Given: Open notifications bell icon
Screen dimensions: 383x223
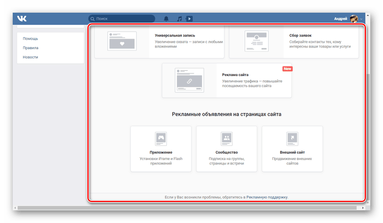Looking at the screenshot, I should point(166,19).
